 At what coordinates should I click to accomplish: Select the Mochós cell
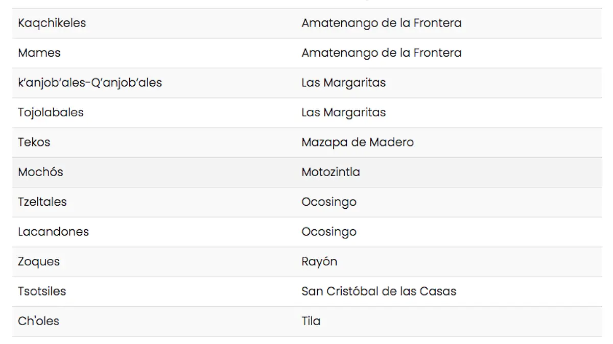pos(40,172)
